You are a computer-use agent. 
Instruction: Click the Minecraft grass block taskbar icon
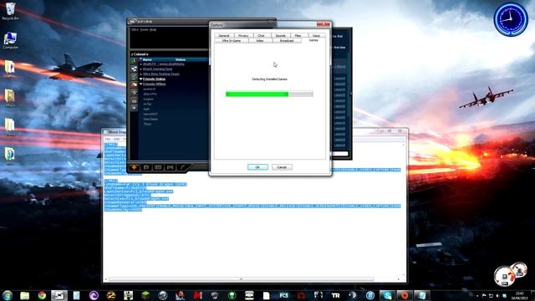pyautogui.click(x=145, y=295)
